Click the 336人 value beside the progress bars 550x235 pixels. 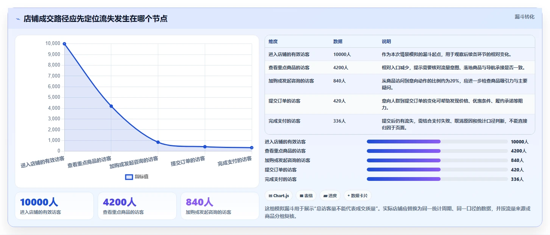(x=517, y=179)
